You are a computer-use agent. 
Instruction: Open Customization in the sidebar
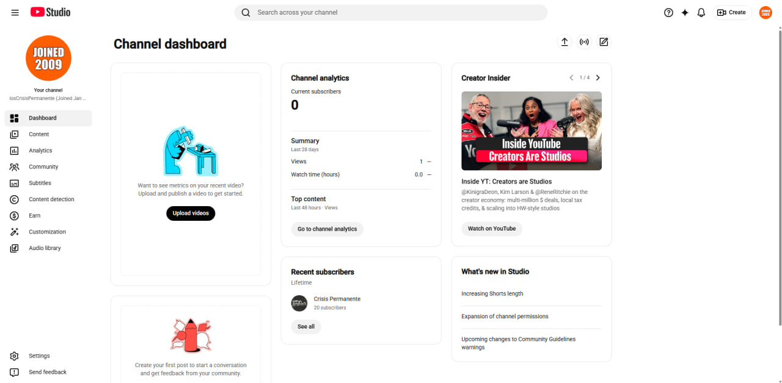tap(48, 232)
